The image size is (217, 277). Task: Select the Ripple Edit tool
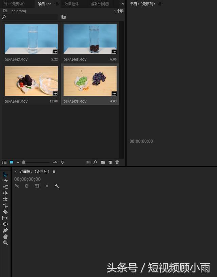coord(5,193)
